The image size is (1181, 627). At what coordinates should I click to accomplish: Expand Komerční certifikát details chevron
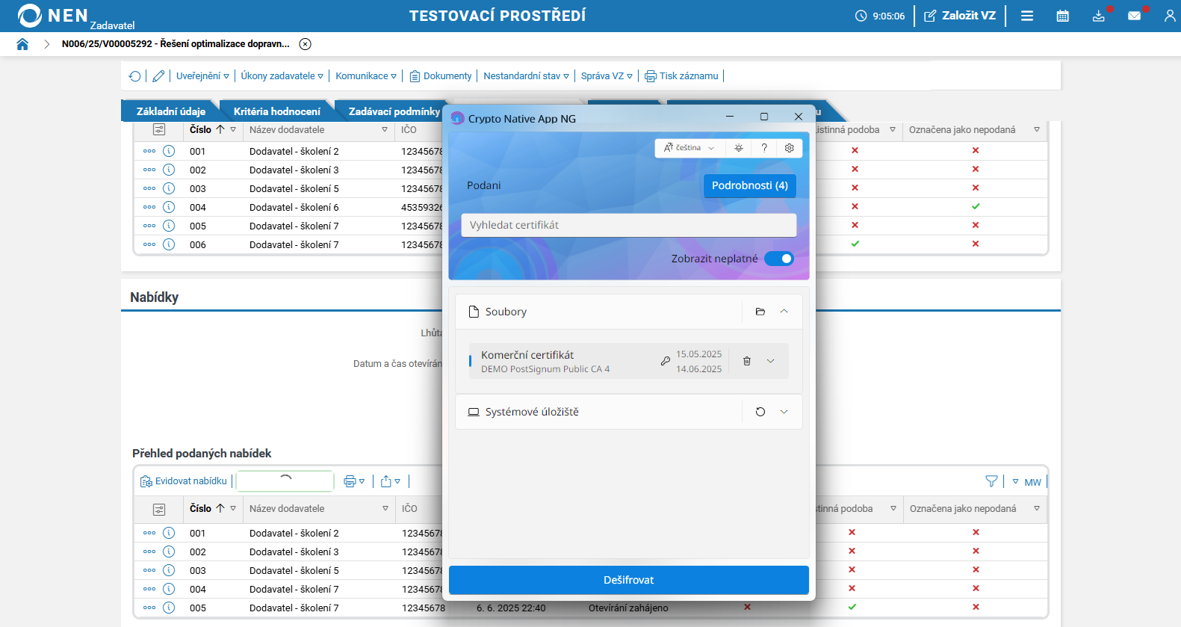771,361
